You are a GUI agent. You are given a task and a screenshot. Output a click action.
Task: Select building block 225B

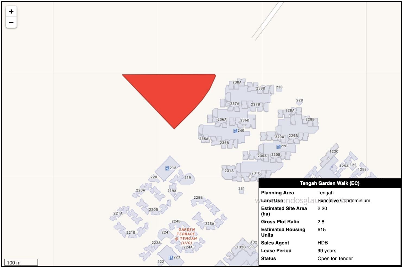click(x=198, y=198)
